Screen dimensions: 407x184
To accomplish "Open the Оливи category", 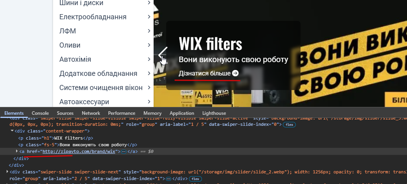I will (70, 45).
